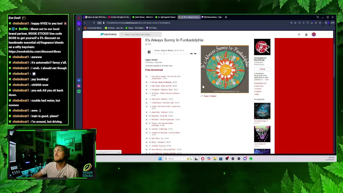Switch to Nero @ Lights All Night tab

tap(119, 17)
